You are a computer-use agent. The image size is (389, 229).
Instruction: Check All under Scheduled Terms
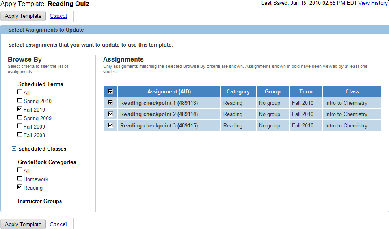click(19, 92)
